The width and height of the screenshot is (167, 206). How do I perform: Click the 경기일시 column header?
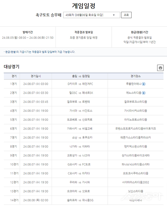click(x=36, y=76)
